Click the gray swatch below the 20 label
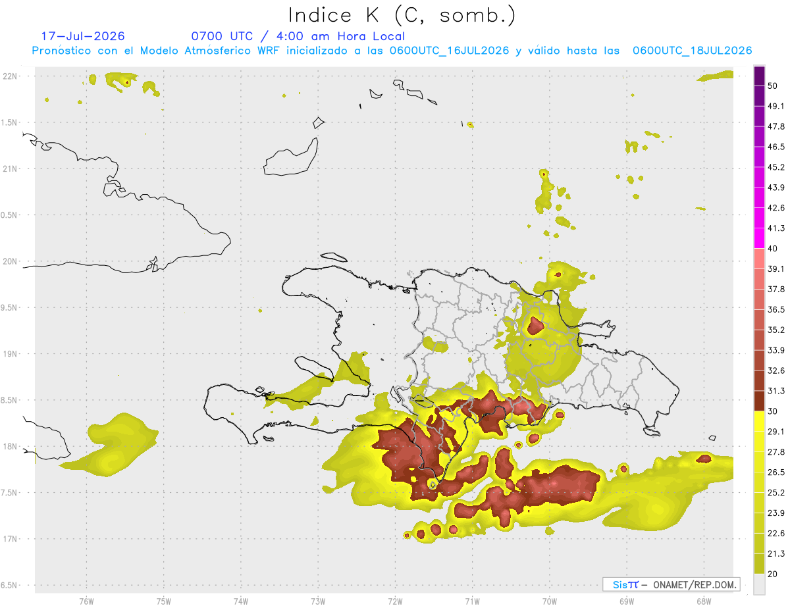This screenshot has height=610, width=790. [759, 584]
